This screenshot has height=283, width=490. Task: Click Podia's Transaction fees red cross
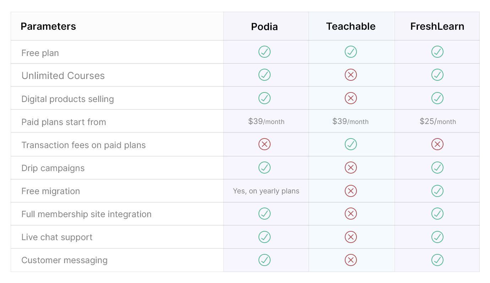tap(265, 144)
